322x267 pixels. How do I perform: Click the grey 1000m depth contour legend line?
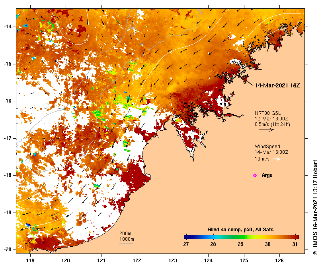[126, 244]
